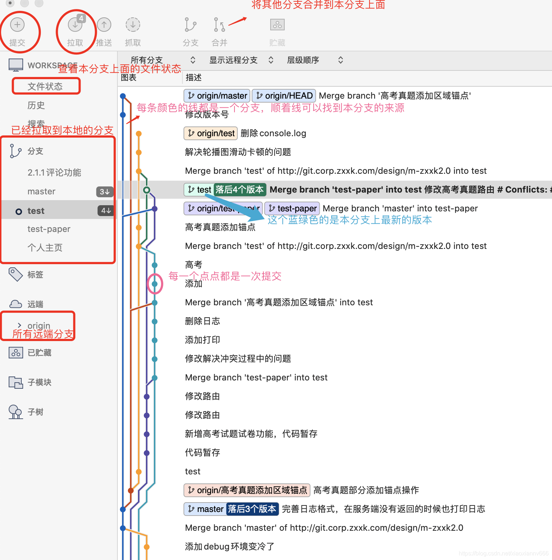Click the 子模块 section label
Screen dimensions: 552x560
39,382
